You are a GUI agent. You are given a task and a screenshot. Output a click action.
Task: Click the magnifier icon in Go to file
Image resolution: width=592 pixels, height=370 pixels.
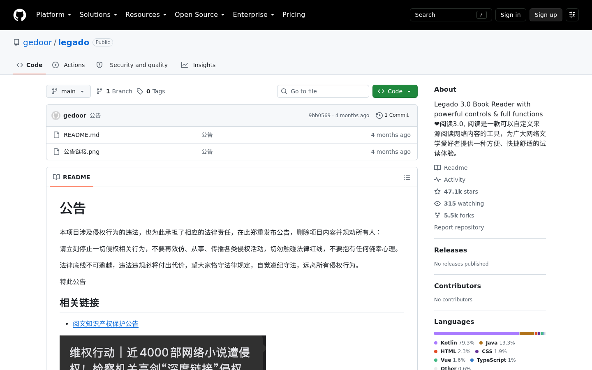click(284, 91)
